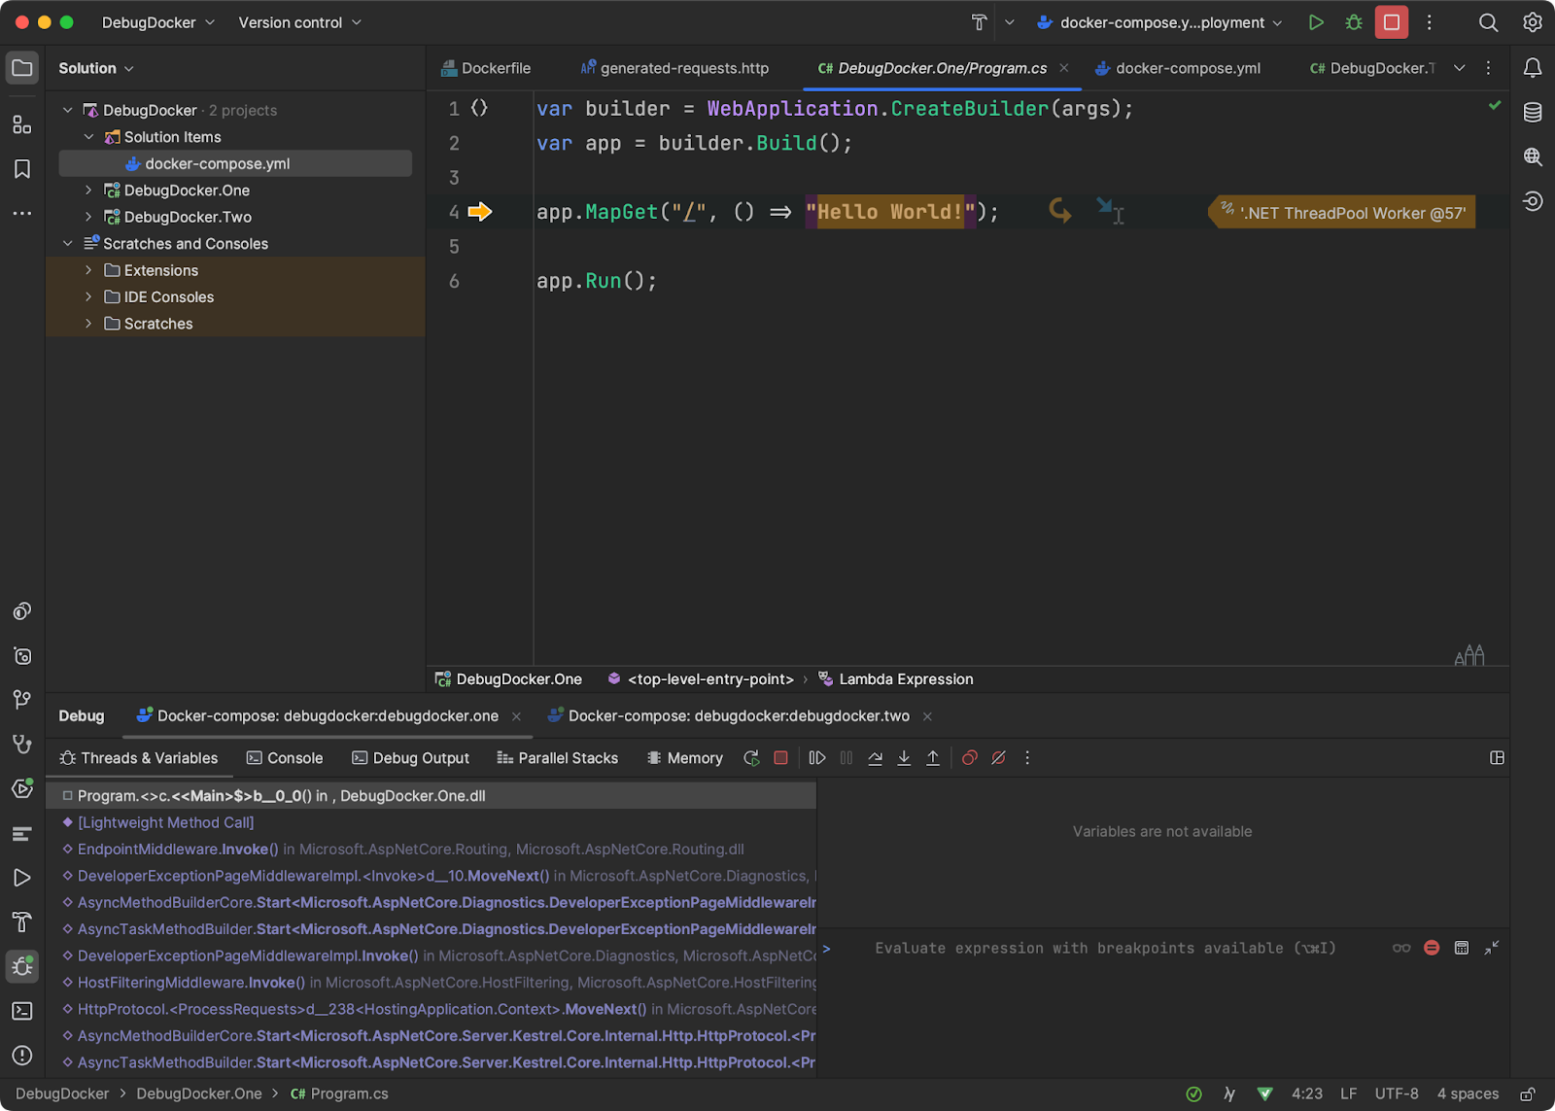Click the .NET ThreadPool Worker @57 label
1555x1111 pixels.
click(x=1343, y=213)
